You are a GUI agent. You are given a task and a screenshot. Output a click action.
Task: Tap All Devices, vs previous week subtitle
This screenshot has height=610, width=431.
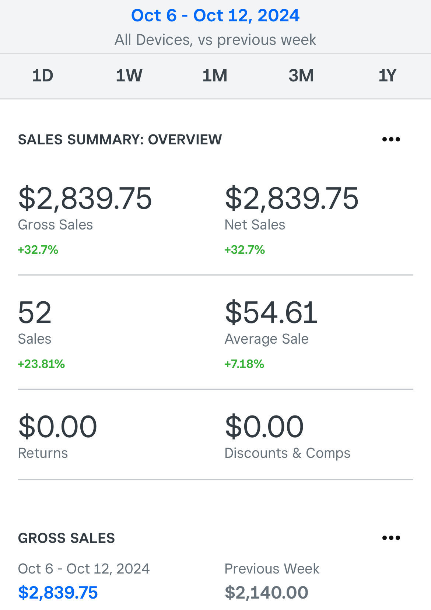click(215, 40)
